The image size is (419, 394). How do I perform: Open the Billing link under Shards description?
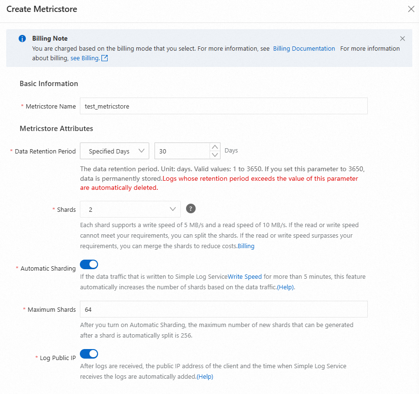246,246
